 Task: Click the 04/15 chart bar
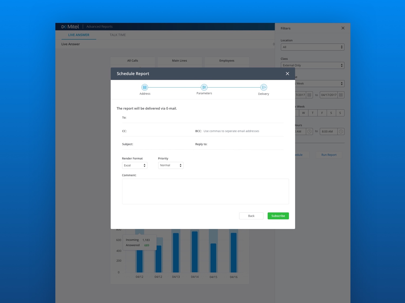tap(213, 258)
